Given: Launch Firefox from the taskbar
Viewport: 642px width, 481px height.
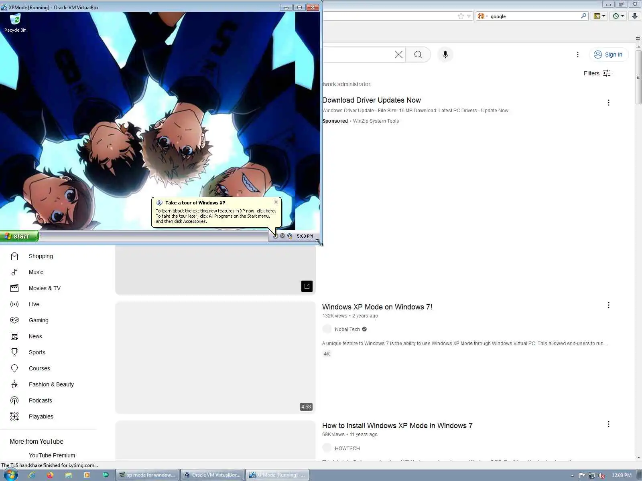Looking at the screenshot, I should (x=50, y=475).
